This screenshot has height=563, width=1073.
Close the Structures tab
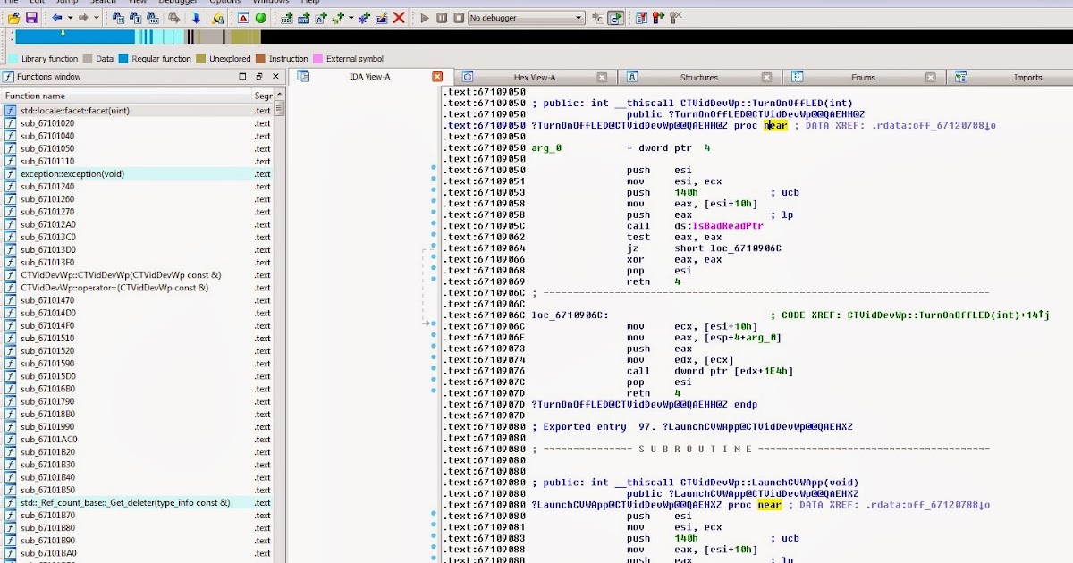tap(766, 77)
